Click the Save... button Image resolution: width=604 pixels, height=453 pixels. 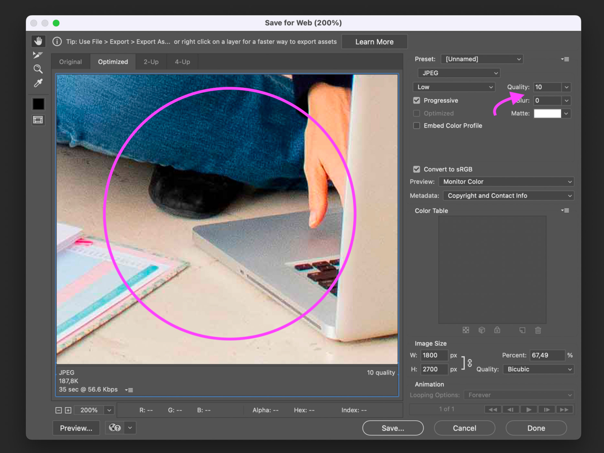393,428
